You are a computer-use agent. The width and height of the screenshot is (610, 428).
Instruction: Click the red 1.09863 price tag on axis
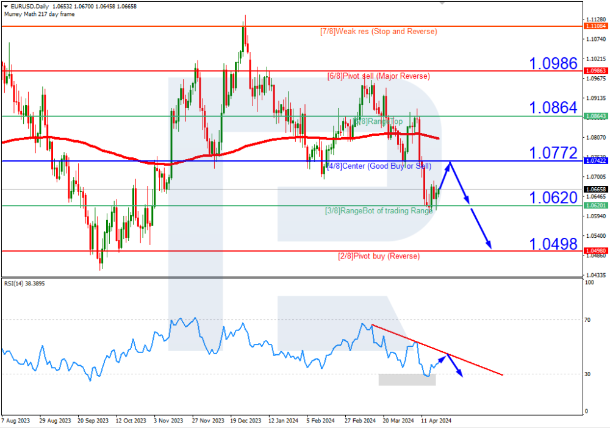(595, 71)
